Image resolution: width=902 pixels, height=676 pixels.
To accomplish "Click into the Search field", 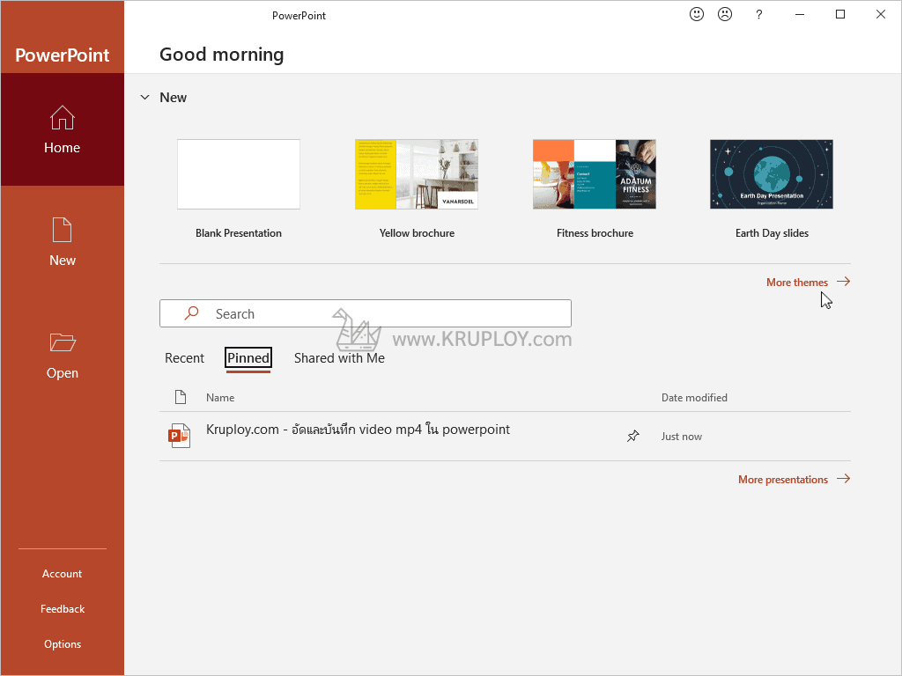I will pos(366,313).
